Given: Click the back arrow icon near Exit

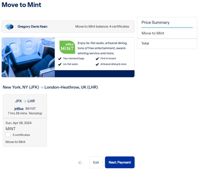Looking at the screenshot, I should tap(80, 163).
